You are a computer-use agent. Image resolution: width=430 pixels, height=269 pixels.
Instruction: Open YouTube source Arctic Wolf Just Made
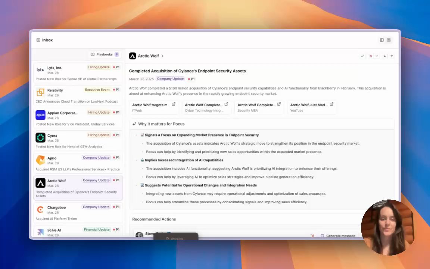coord(312,107)
